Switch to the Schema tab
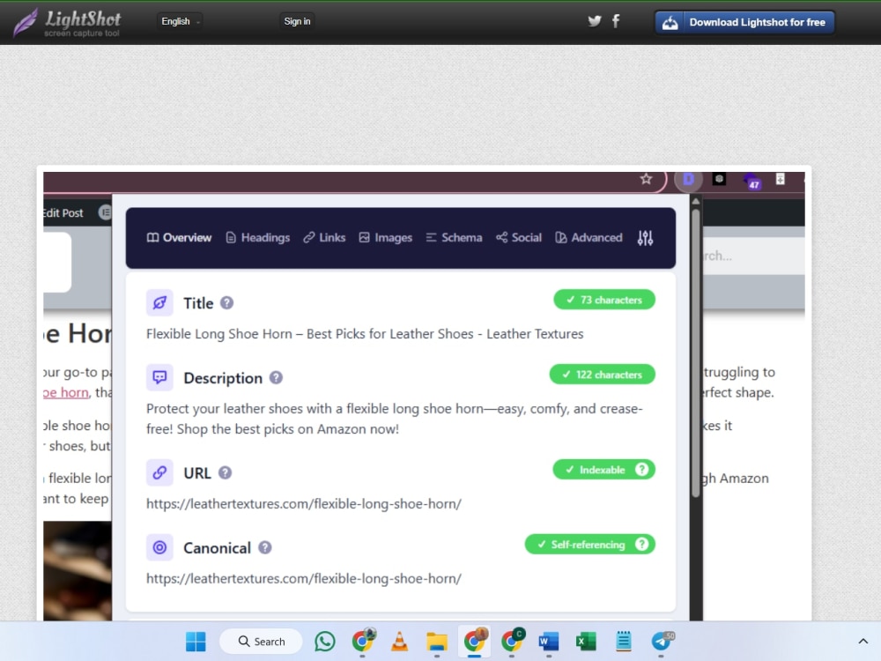 tap(454, 238)
